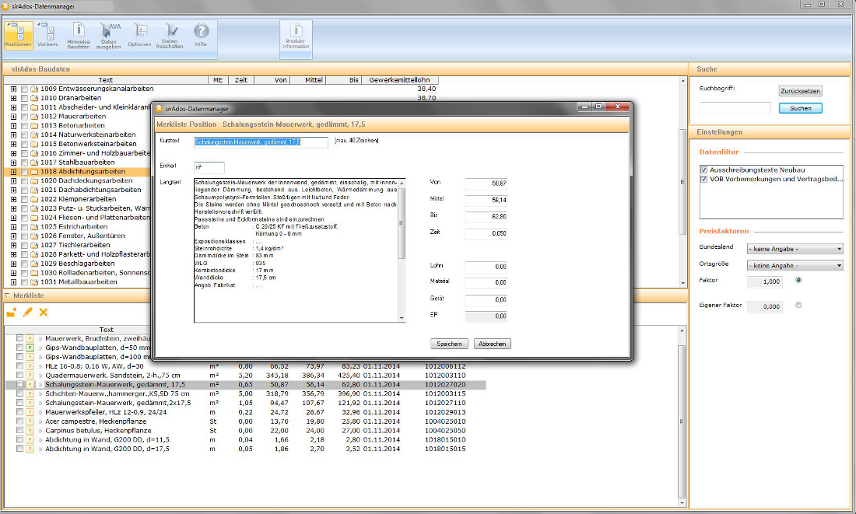Click the Zurücksetzen button in Suche
The width and height of the screenshot is (856, 514).
(800, 91)
